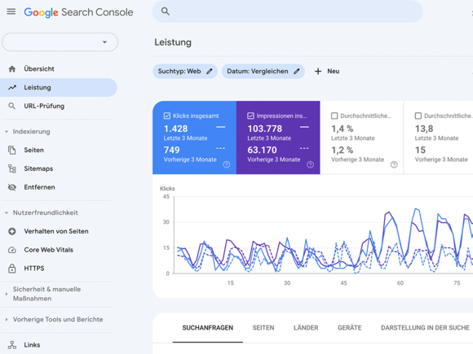Click the Seiten pages icon
This screenshot has width=473, height=354.
tap(12, 151)
